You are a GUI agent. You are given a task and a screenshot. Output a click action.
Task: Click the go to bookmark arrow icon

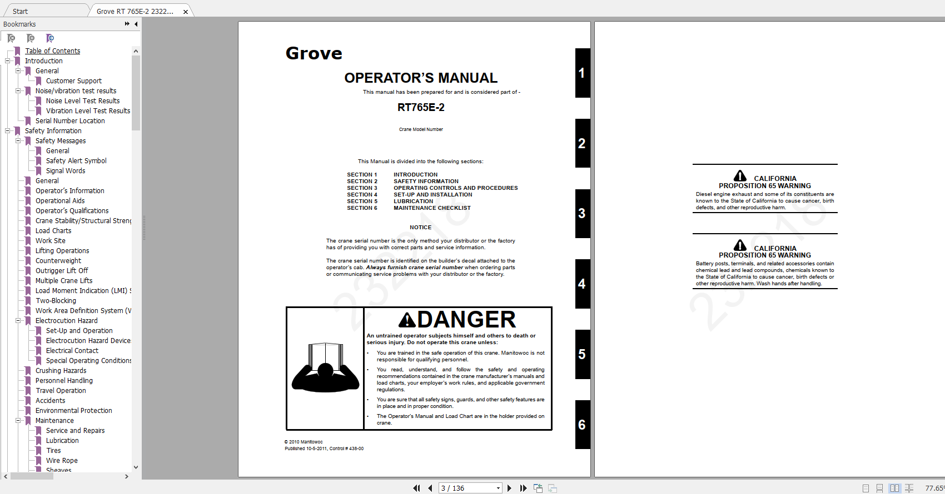(50, 38)
